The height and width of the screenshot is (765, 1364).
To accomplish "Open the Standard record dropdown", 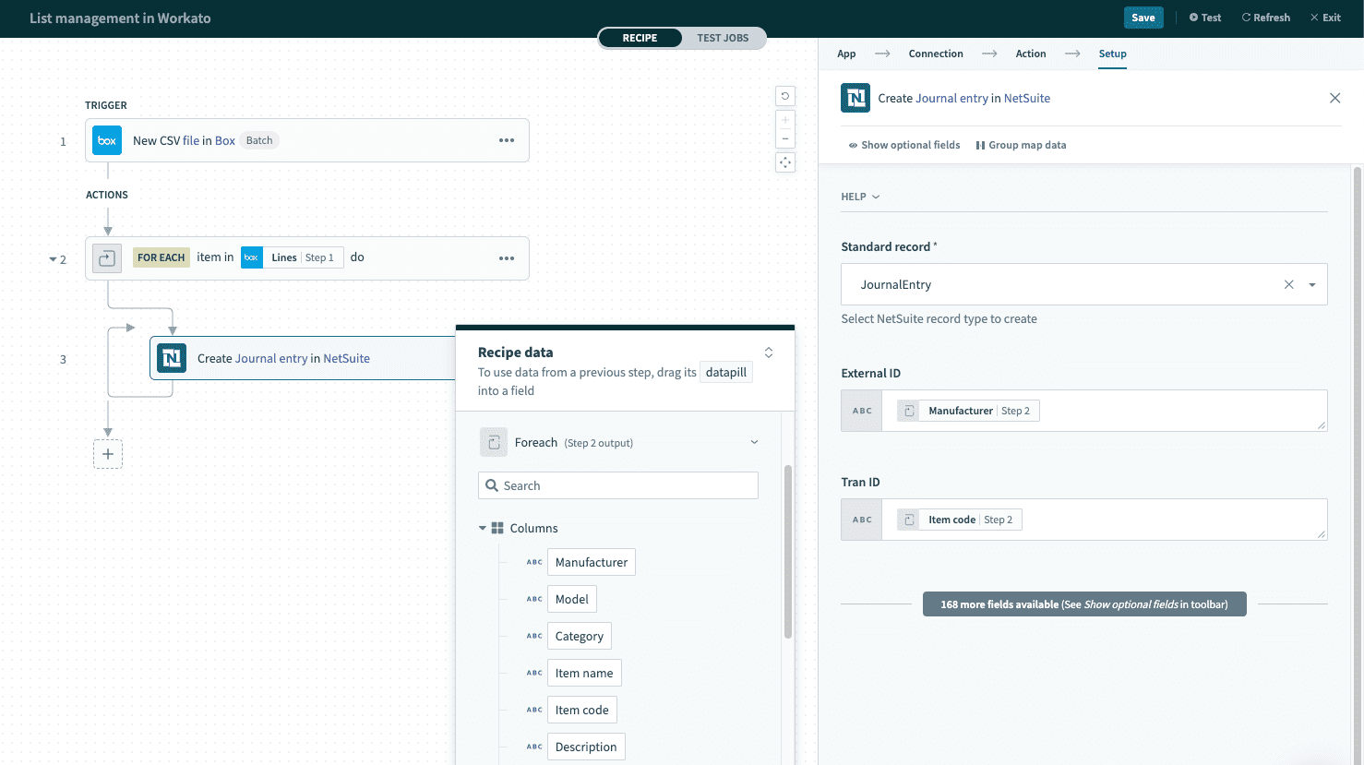I will [1311, 285].
